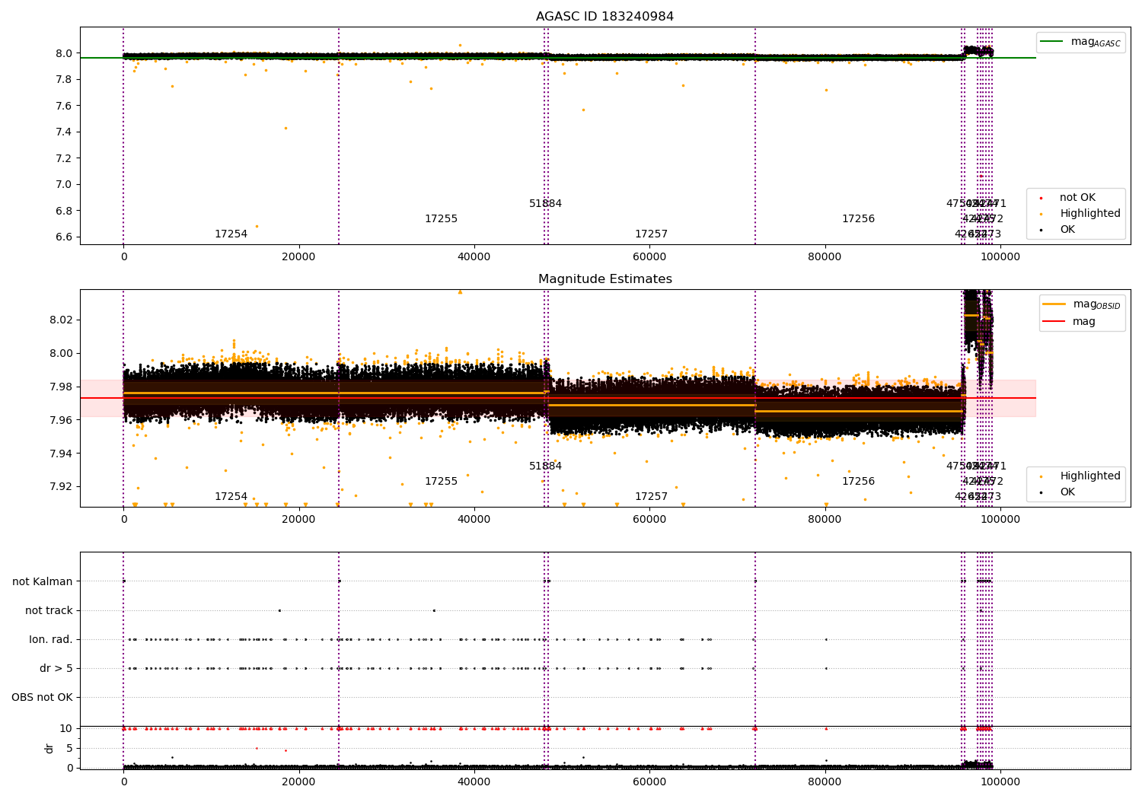Select the green mag AGASC legend entry
This screenshot has height=799, width=1142.
coord(1081,42)
